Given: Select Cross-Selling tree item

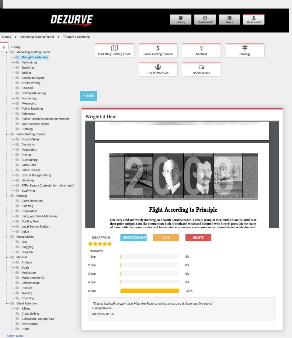Looking at the screenshot, I should 30,314.
